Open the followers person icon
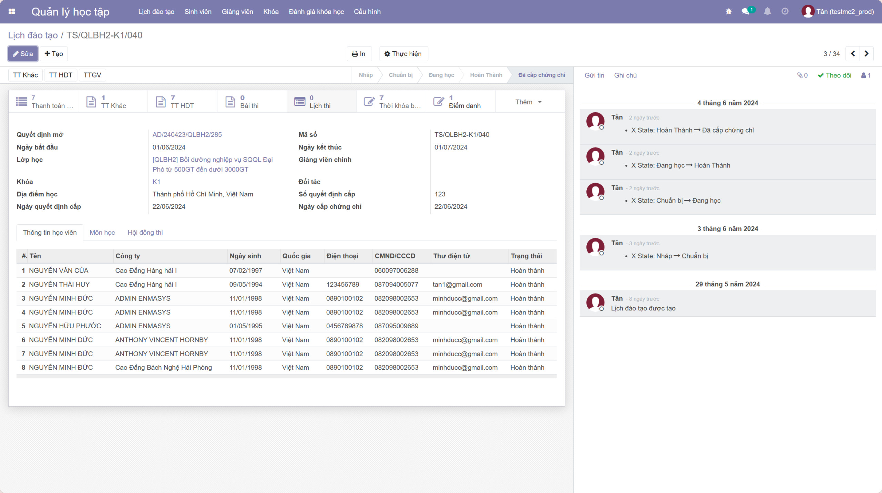The image size is (882, 493). (x=865, y=75)
